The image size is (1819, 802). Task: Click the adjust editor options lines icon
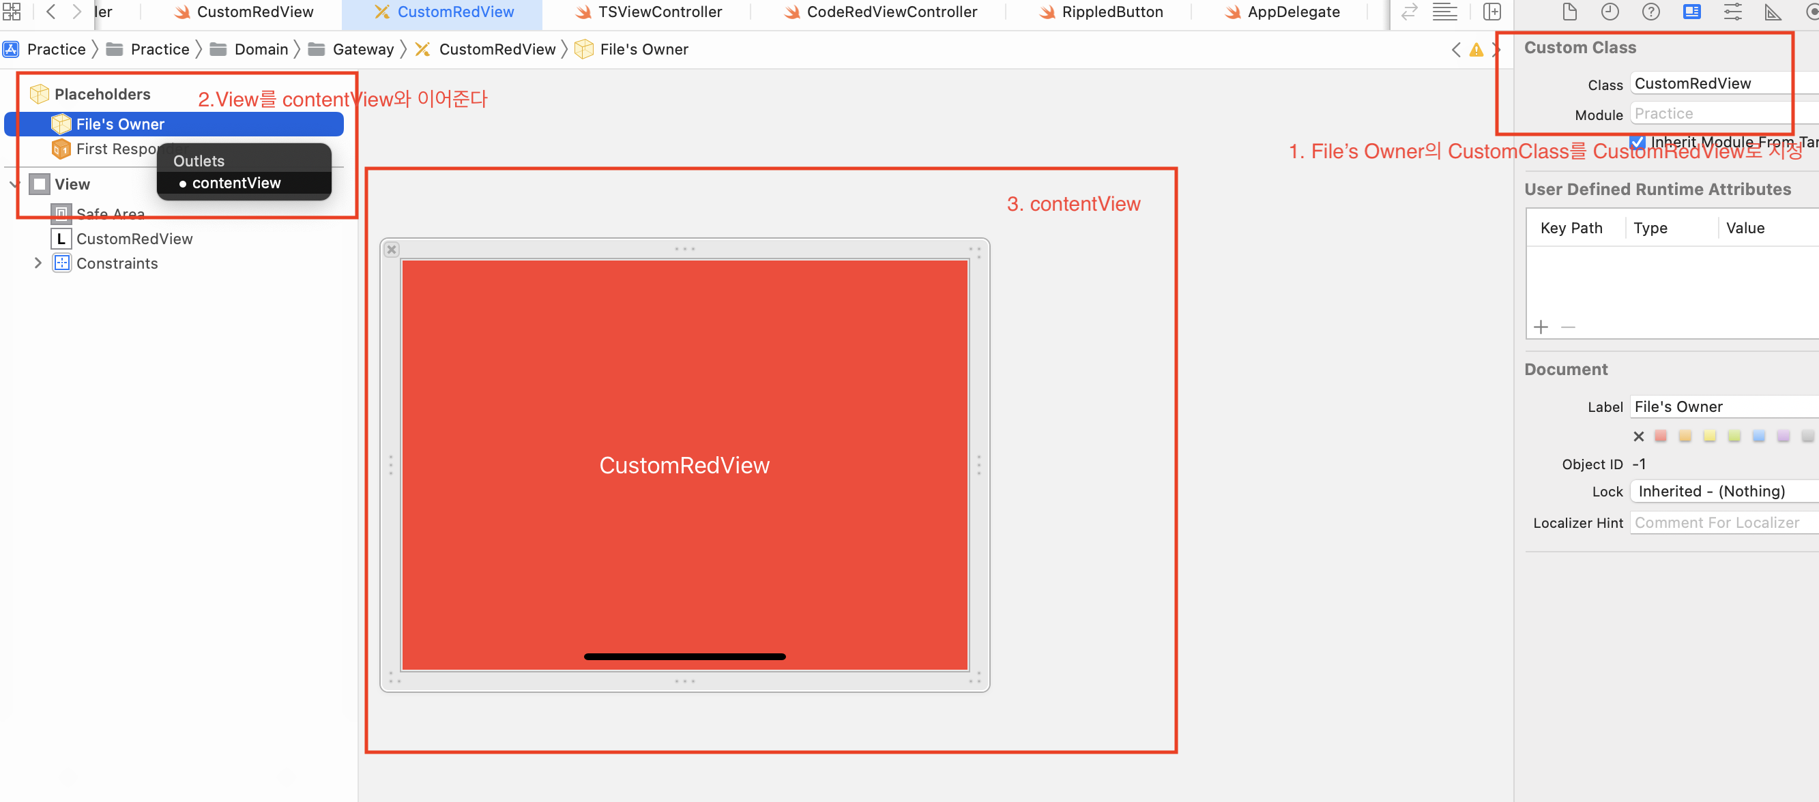tap(1444, 12)
